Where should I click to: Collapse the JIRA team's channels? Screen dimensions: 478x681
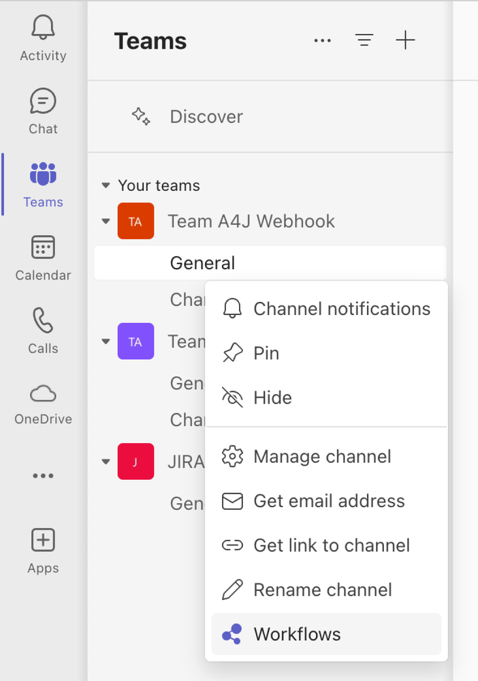point(106,461)
